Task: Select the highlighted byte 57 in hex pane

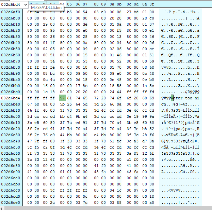Action: [62, 98]
